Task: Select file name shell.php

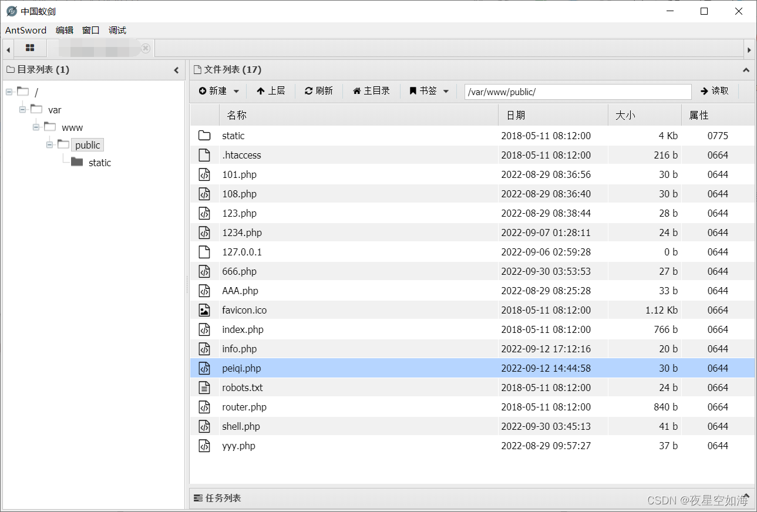Action: (x=241, y=426)
